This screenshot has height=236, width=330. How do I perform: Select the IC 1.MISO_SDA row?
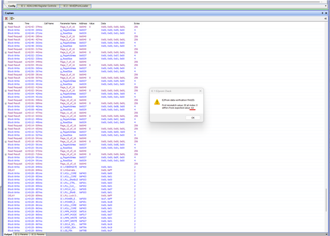tap(72, 227)
